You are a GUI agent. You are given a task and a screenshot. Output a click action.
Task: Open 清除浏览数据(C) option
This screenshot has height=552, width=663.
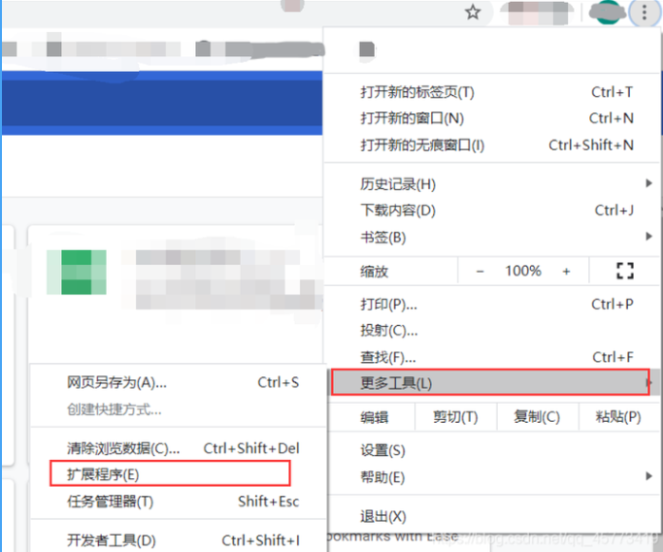pyautogui.click(x=124, y=448)
